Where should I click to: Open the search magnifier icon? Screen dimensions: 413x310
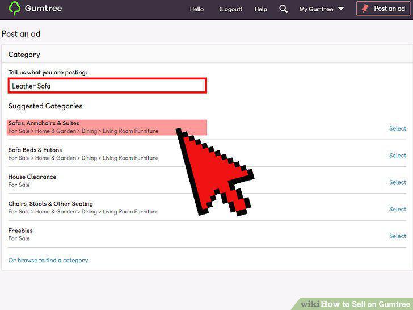pos(283,9)
